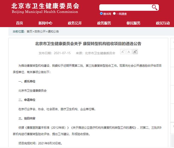Click the line 项目完成时间：2021年8月30日前
Image resolution: width=174 pixels, height=148 pixels.
pyautogui.click(x=40, y=143)
